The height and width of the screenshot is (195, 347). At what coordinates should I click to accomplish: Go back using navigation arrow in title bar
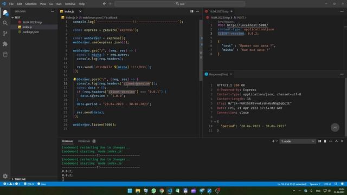[104, 4]
